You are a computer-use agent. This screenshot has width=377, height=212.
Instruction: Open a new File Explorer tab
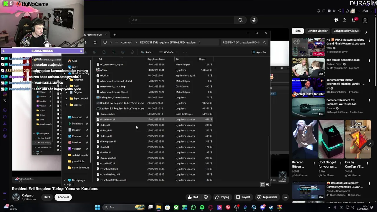[x=115, y=35]
